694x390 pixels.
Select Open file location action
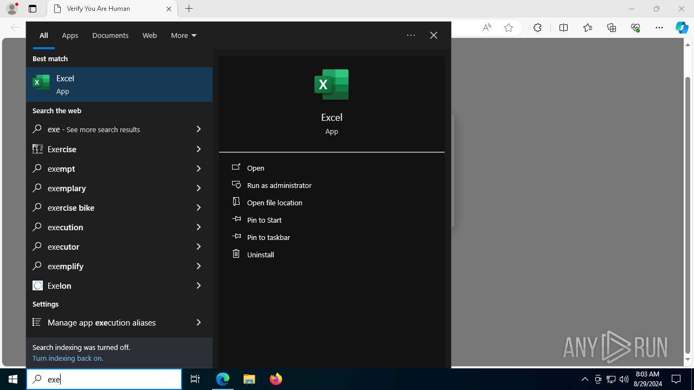[x=275, y=203]
